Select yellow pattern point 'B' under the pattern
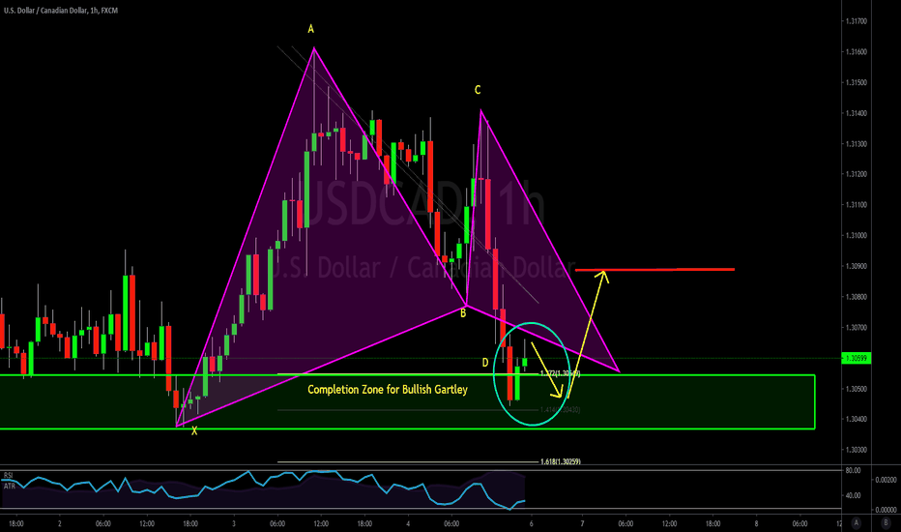The image size is (901, 532). point(463,313)
